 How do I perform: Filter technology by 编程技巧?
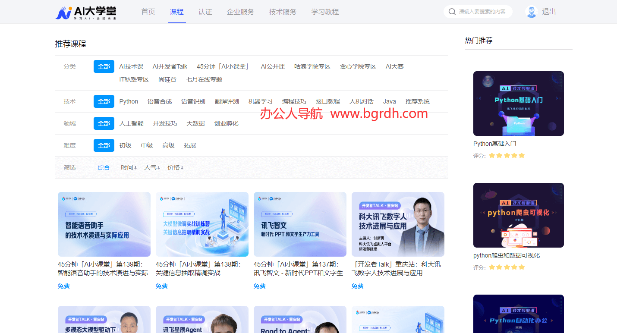[294, 101]
